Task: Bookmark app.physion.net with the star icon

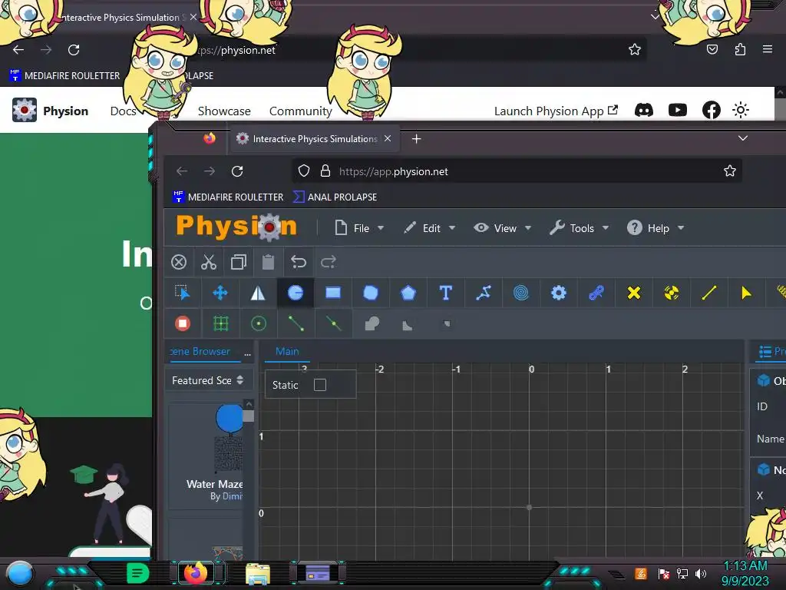Action: click(x=729, y=171)
